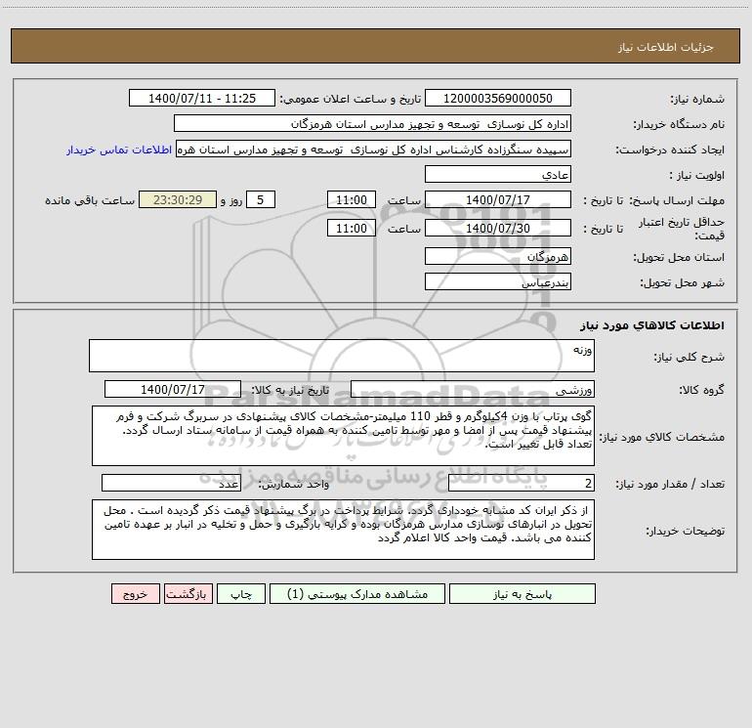Click the تاریخ نیاز به کالا field 1400/07/17
Image resolution: width=752 pixels, height=728 pixels.
pyautogui.click(x=173, y=389)
